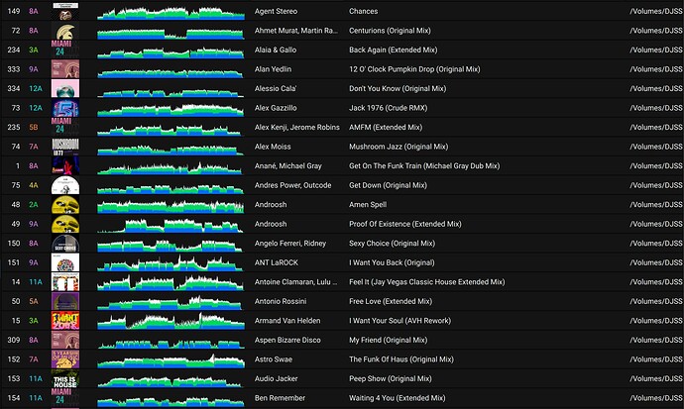Screen dimensions: 684x409
Task: Click waveform of Proof Of Existence track
Action: [171, 224]
